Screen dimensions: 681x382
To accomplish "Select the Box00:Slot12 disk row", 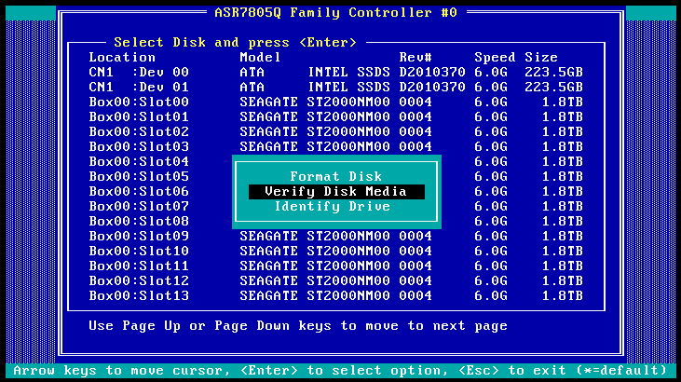I will click(335, 280).
